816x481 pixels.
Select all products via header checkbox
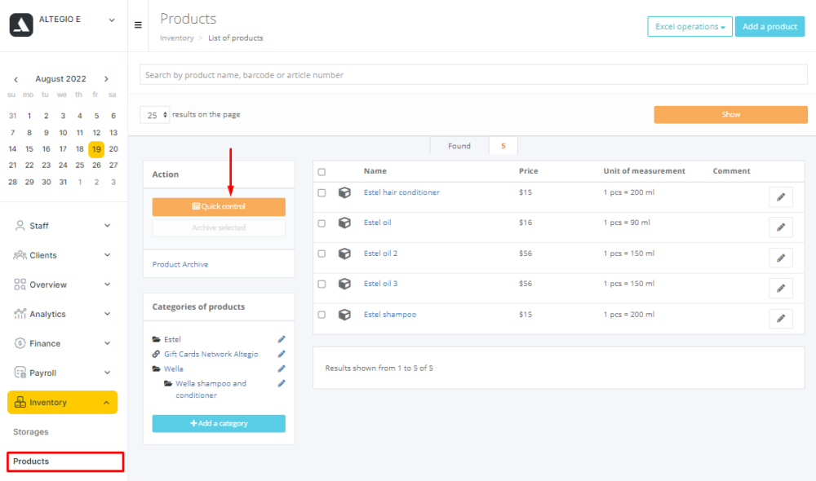pyautogui.click(x=322, y=172)
